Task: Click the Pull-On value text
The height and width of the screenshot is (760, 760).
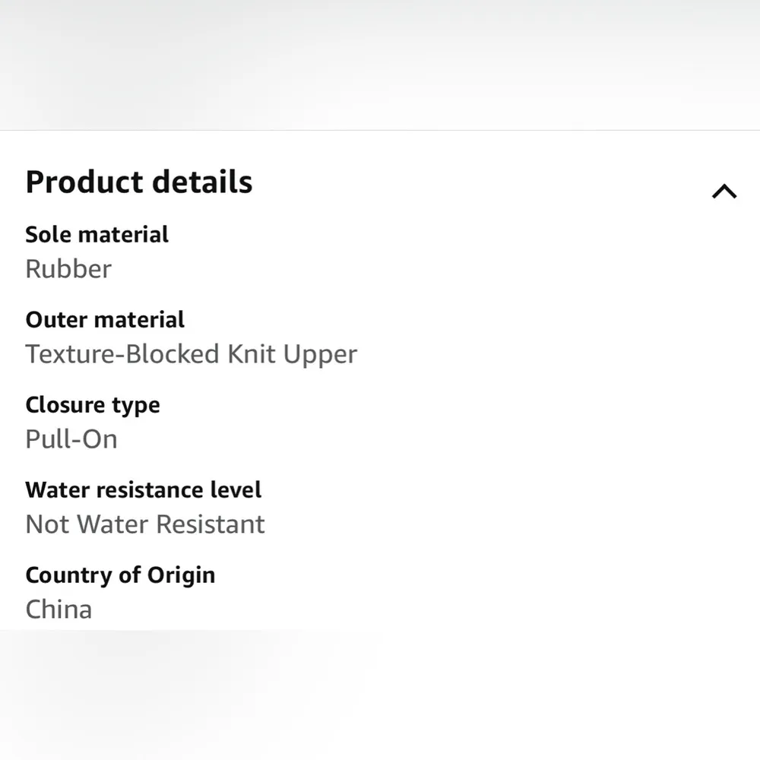Action: click(x=71, y=439)
